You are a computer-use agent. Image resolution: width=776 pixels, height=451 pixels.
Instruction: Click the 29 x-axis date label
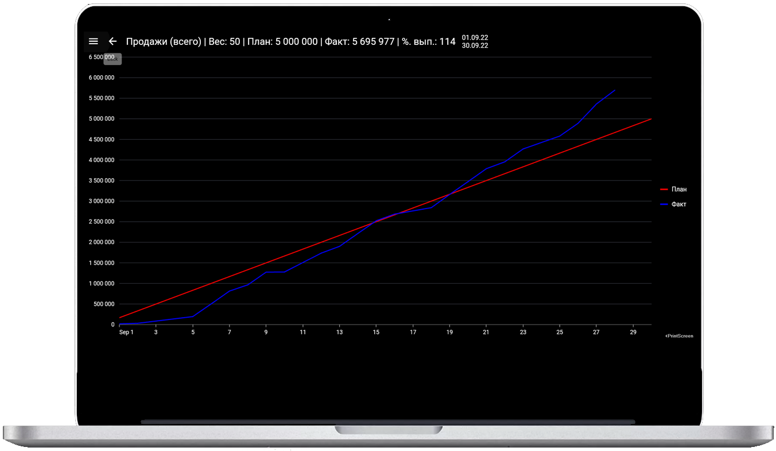click(x=633, y=332)
